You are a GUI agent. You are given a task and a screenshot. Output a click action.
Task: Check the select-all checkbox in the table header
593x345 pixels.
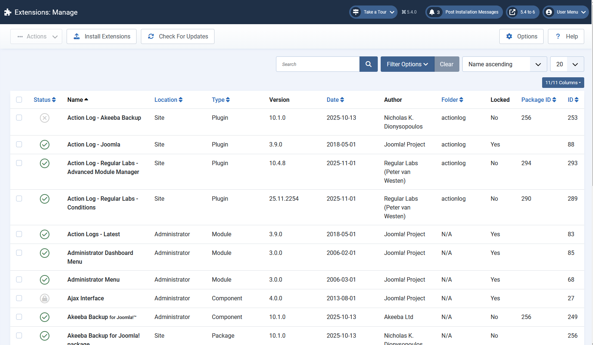(19, 99)
